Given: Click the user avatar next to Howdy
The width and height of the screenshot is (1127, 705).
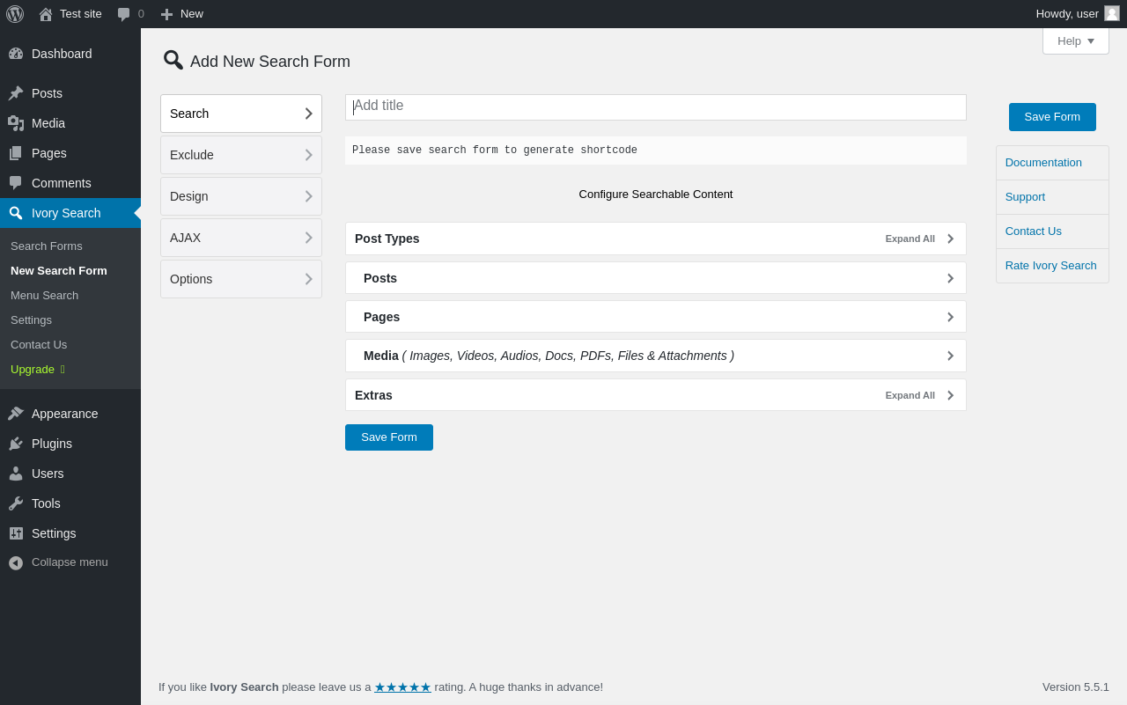Looking at the screenshot, I should pos(1112,13).
